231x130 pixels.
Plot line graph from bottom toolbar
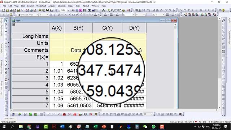tap(48, 114)
